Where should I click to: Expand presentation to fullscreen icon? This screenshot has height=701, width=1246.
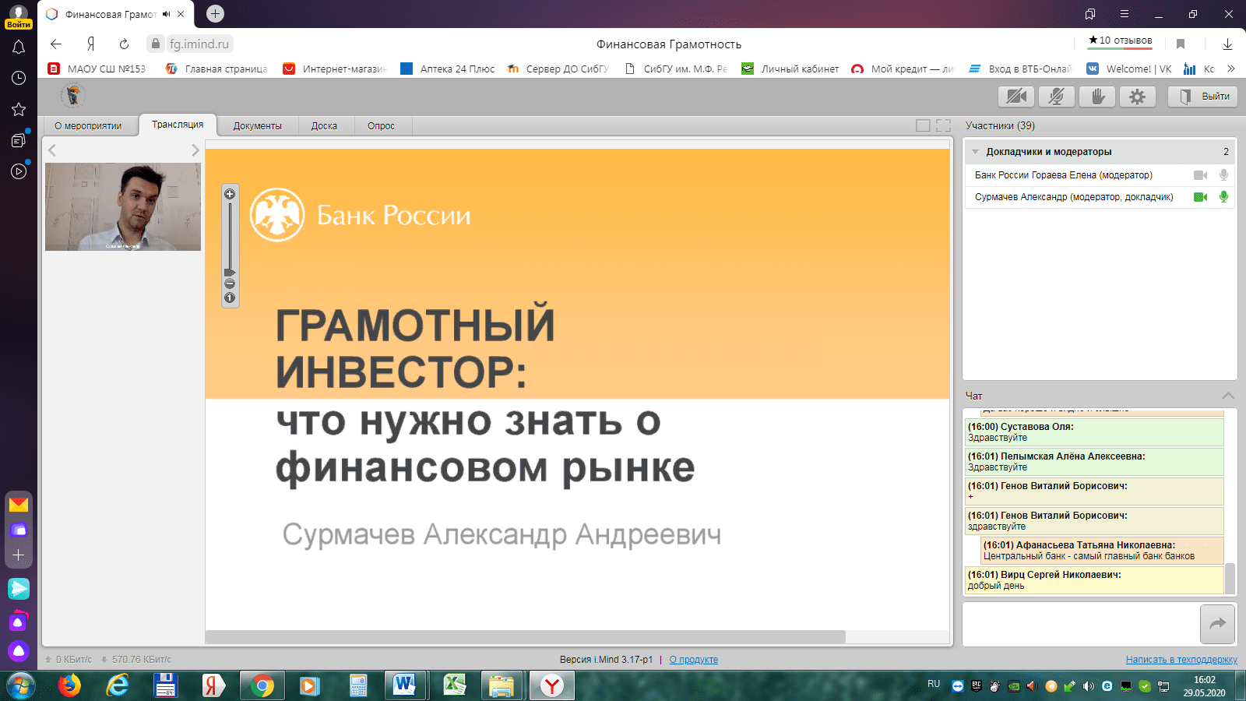tap(944, 126)
